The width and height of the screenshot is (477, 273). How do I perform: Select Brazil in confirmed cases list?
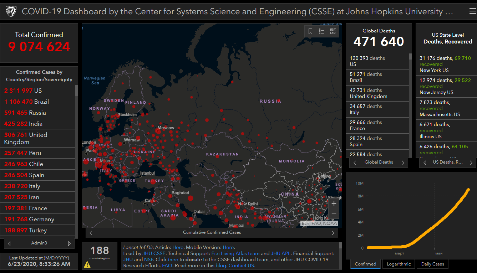[27, 102]
